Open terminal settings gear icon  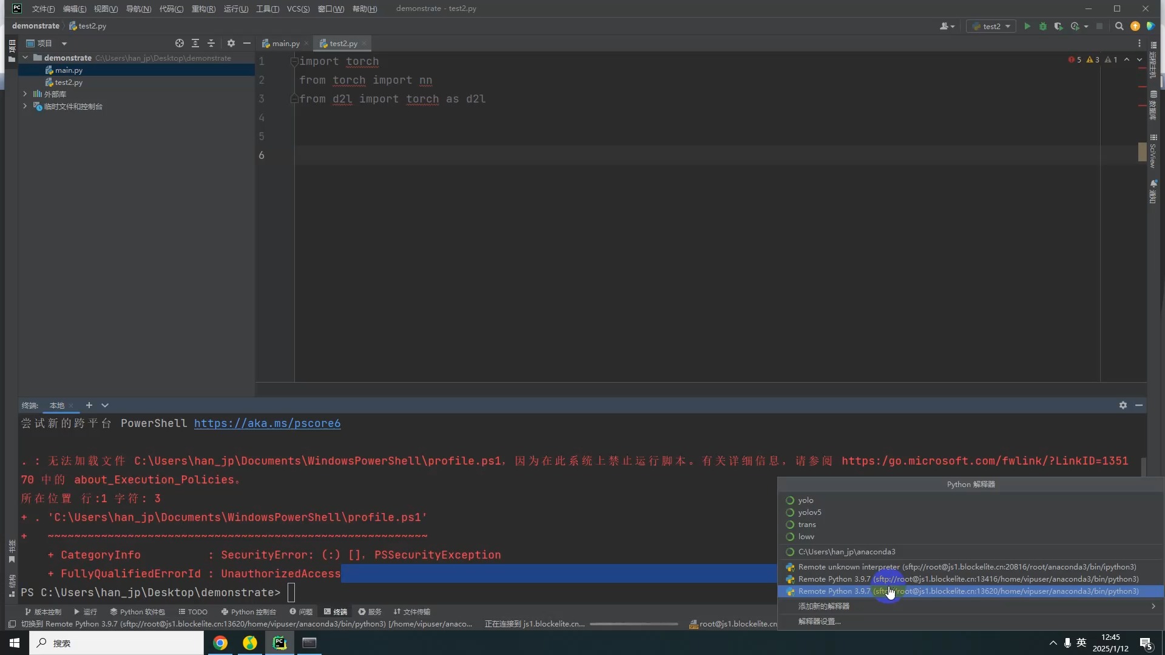pos(1123,405)
